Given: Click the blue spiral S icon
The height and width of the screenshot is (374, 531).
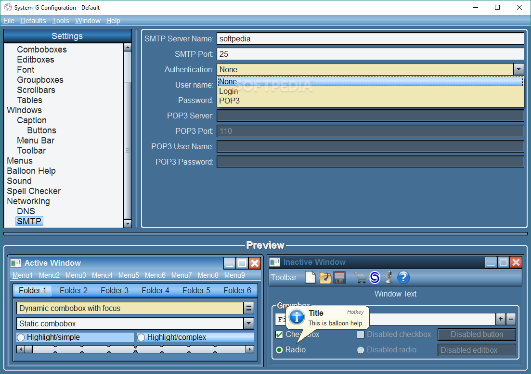Looking at the screenshot, I should [x=375, y=278].
